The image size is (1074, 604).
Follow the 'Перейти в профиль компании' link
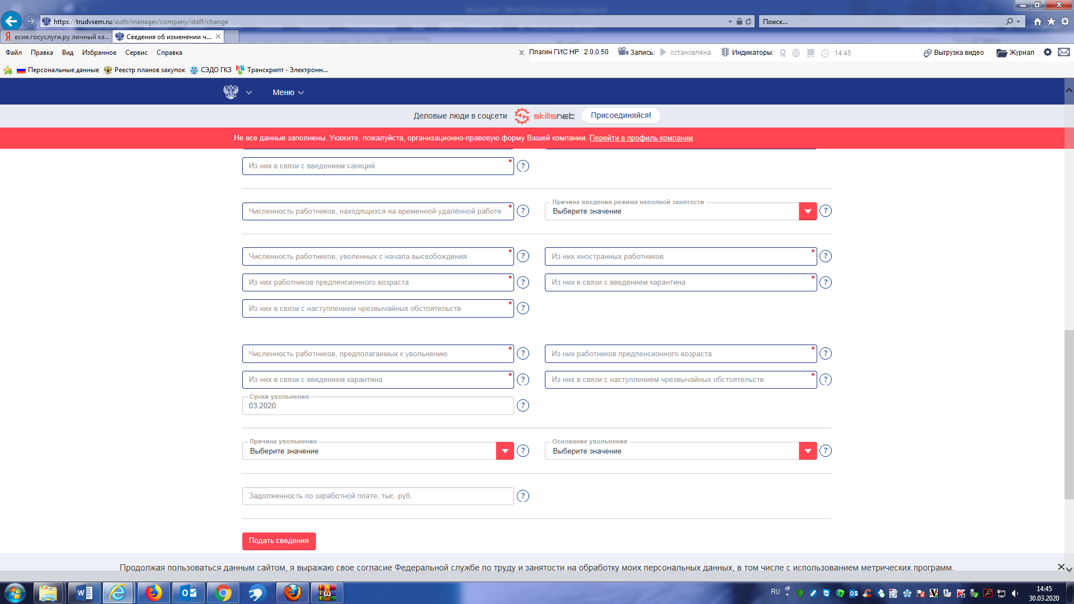pos(640,138)
